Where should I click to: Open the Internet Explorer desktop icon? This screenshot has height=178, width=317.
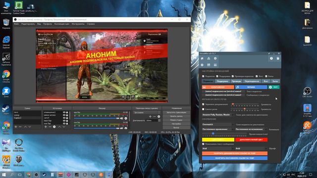click(6, 42)
